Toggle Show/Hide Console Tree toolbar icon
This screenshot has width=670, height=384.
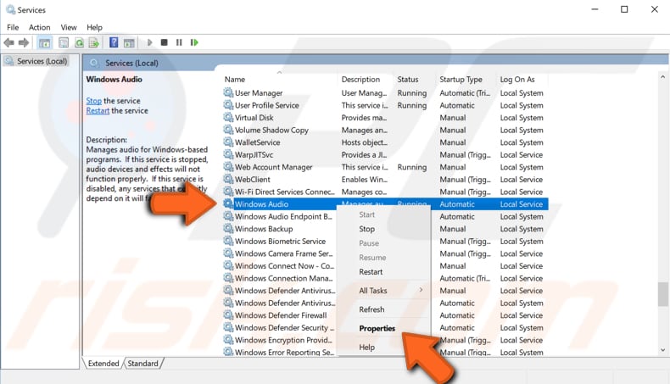(x=44, y=42)
